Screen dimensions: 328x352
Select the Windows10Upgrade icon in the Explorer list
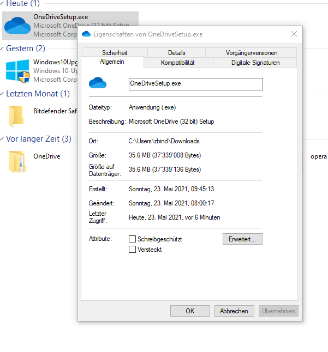tap(18, 71)
